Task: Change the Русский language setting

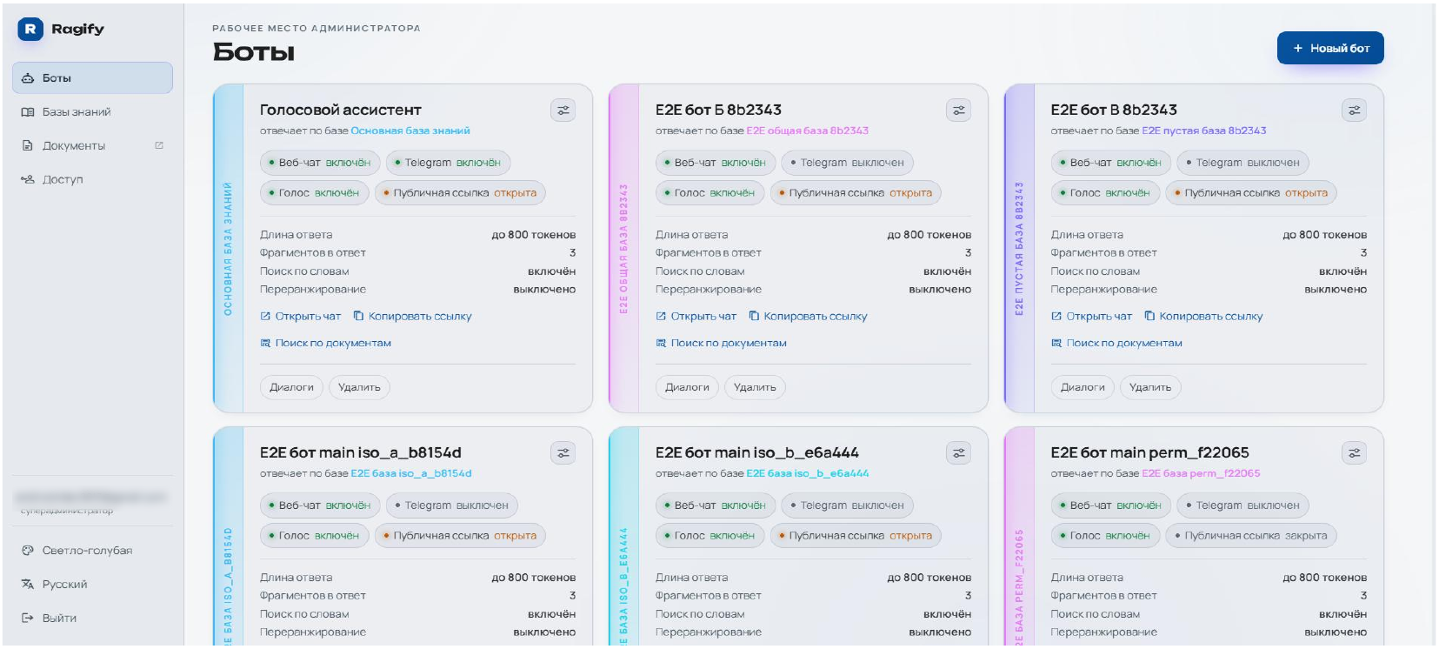Action: pyautogui.click(x=92, y=584)
